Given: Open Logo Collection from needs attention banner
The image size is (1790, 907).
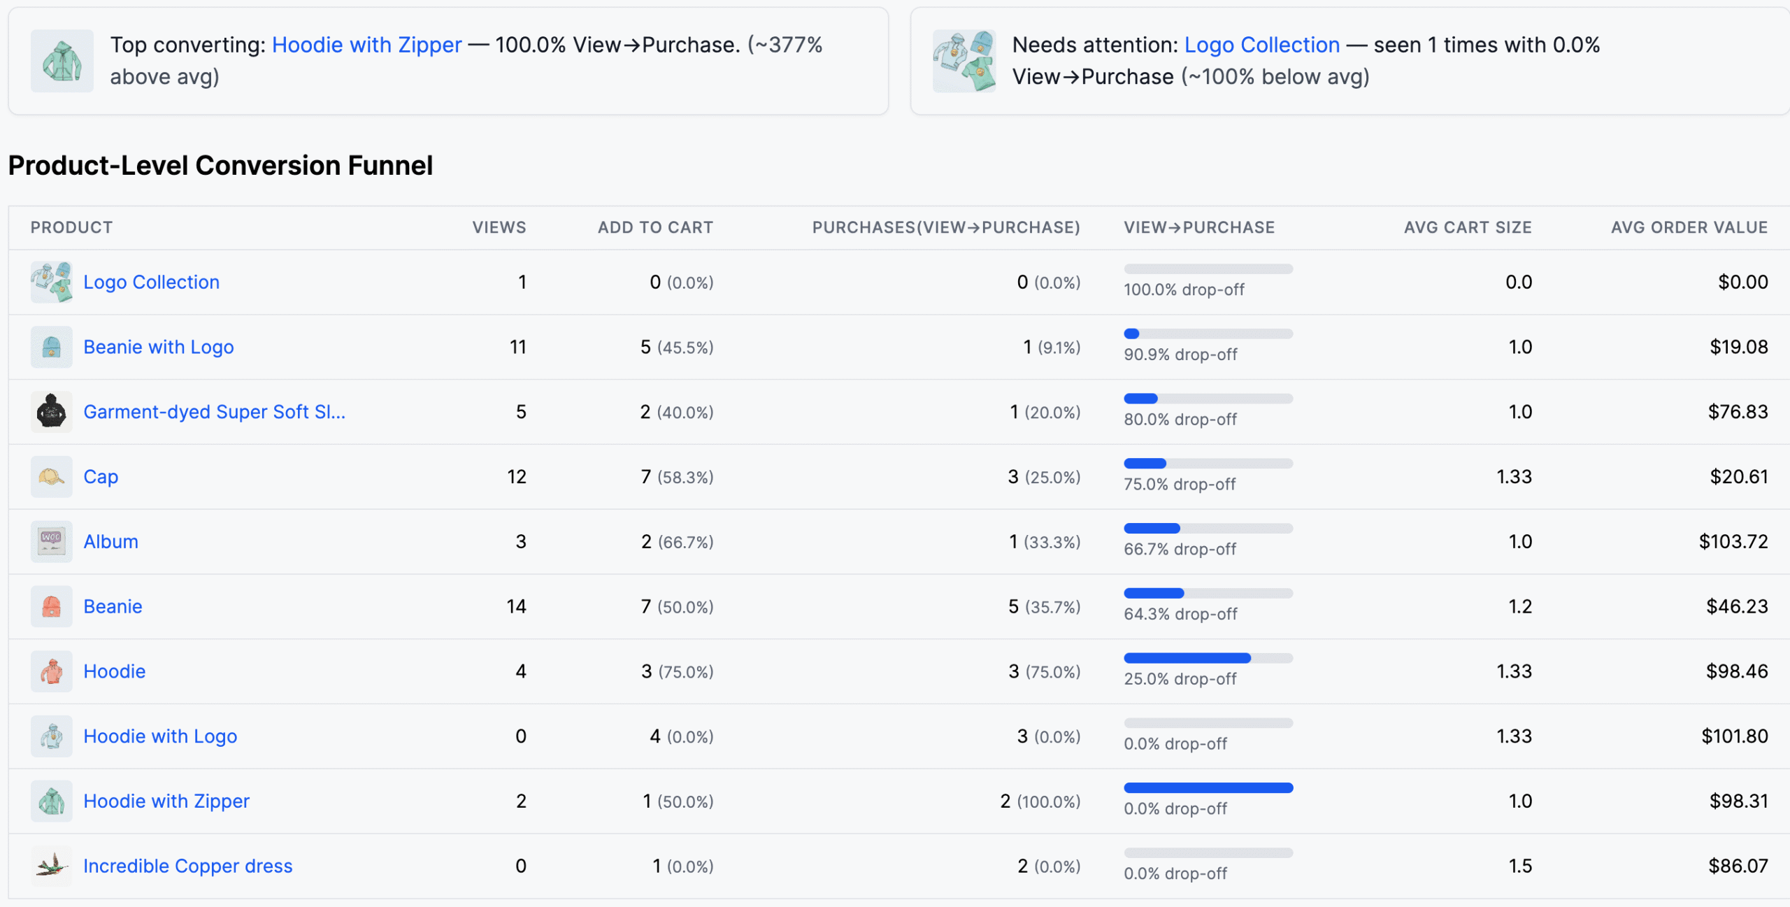Looking at the screenshot, I should tap(1261, 44).
